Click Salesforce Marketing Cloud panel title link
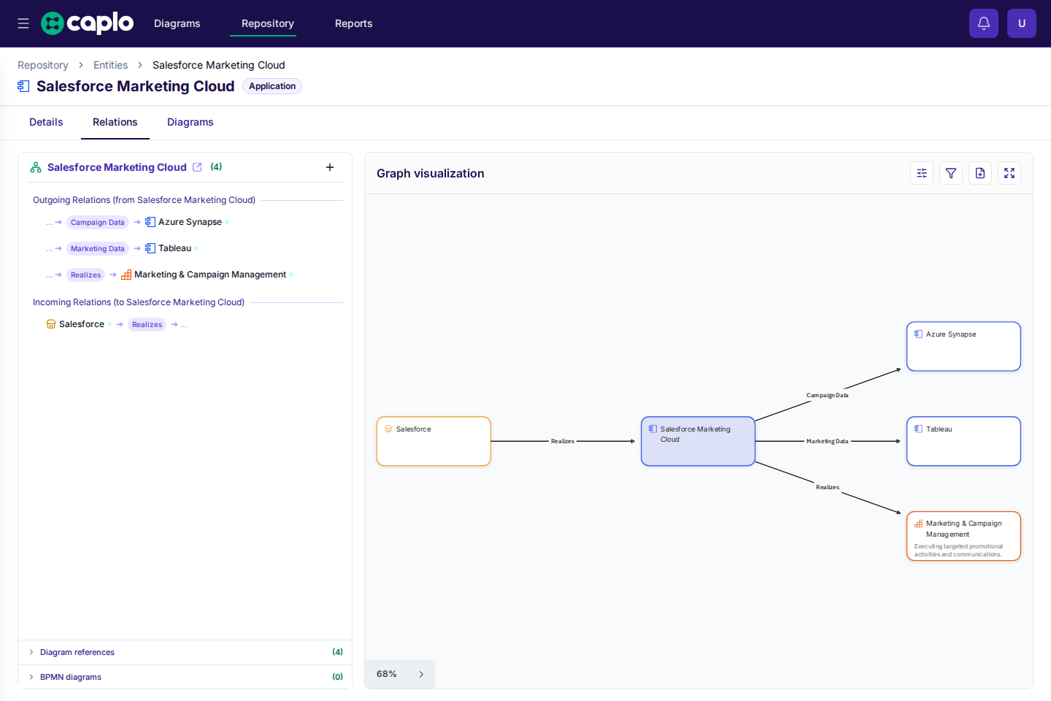Screen dimensions: 1051x701 tap(117, 167)
